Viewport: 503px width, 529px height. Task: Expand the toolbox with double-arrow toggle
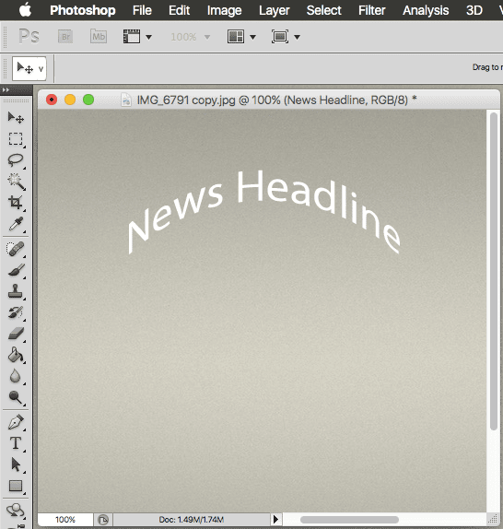click(x=6, y=90)
